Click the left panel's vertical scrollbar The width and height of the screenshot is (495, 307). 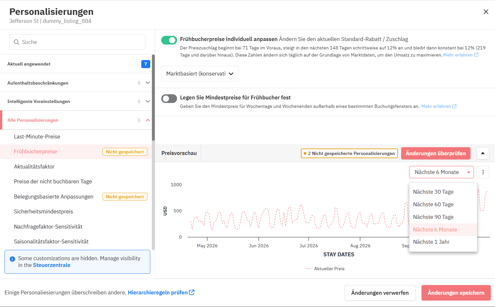click(153, 97)
